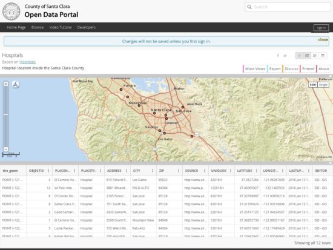Open the UNIQUEID column options menu
The width and height of the screenshot is (333, 250).
coord(231,171)
